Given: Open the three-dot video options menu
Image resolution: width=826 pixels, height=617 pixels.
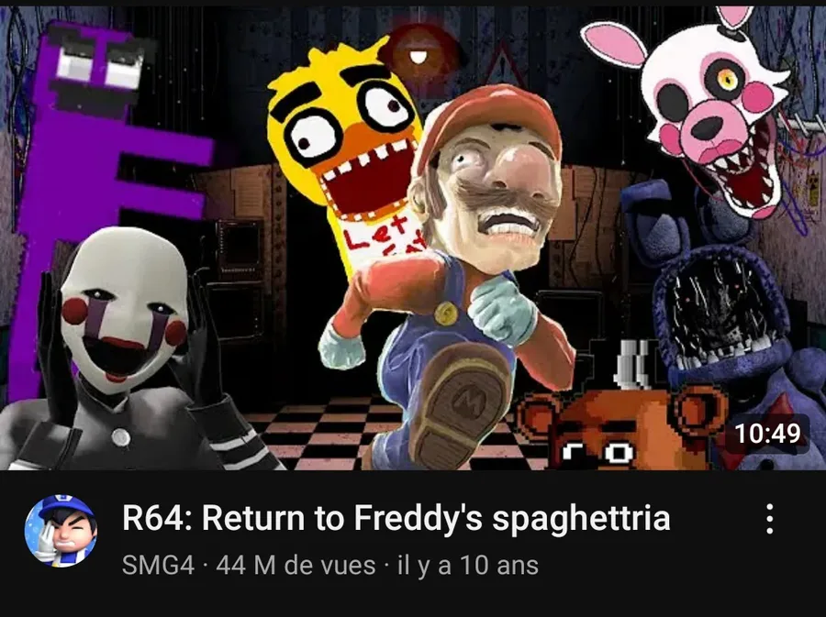Looking at the screenshot, I should (770, 519).
